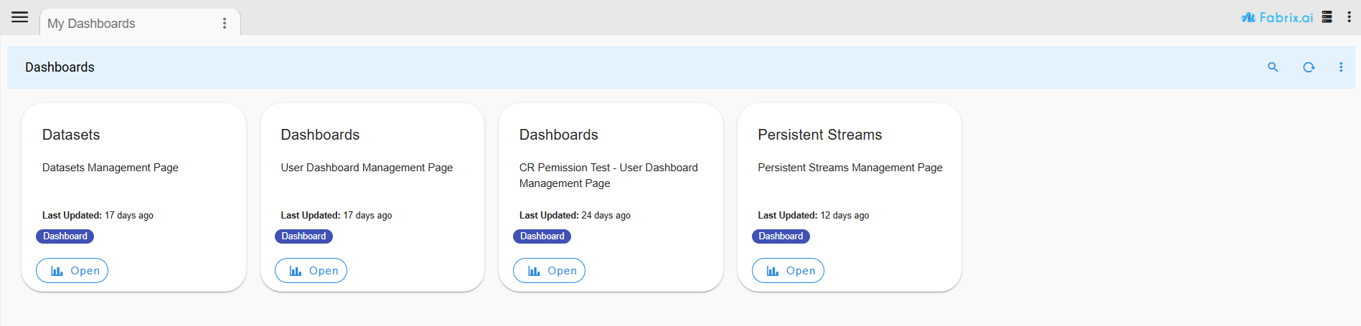Open the Datasets dashboard

click(x=72, y=271)
